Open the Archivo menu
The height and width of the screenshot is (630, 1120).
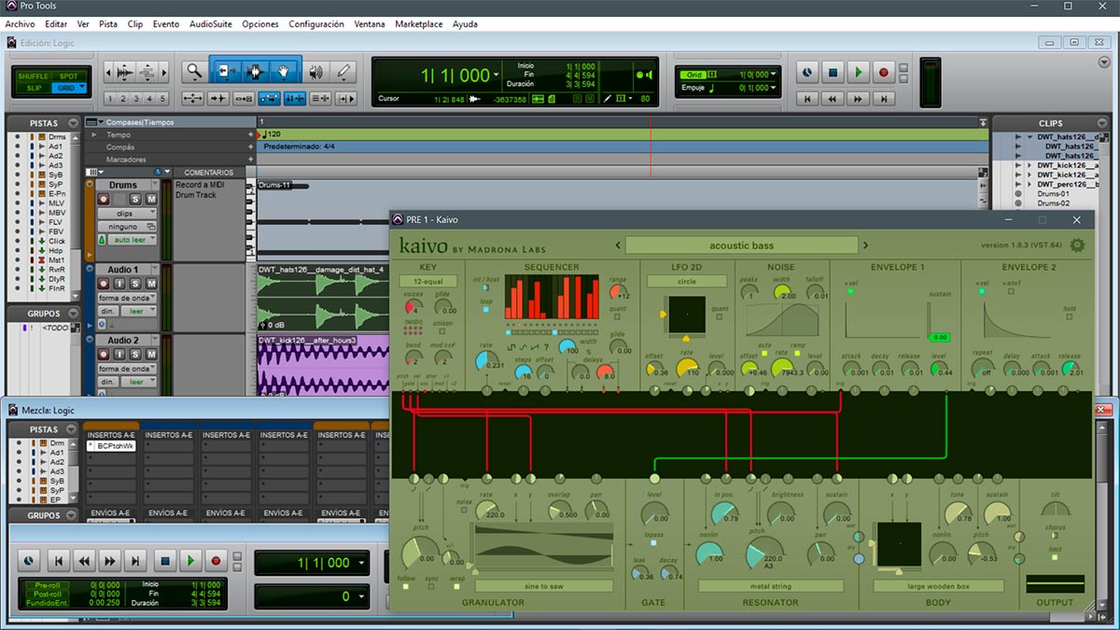coord(20,24)
